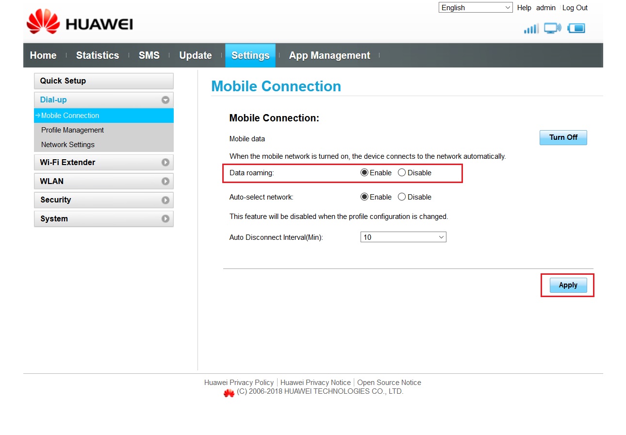Open Huawei Privacy Policy link

[239, 383]
